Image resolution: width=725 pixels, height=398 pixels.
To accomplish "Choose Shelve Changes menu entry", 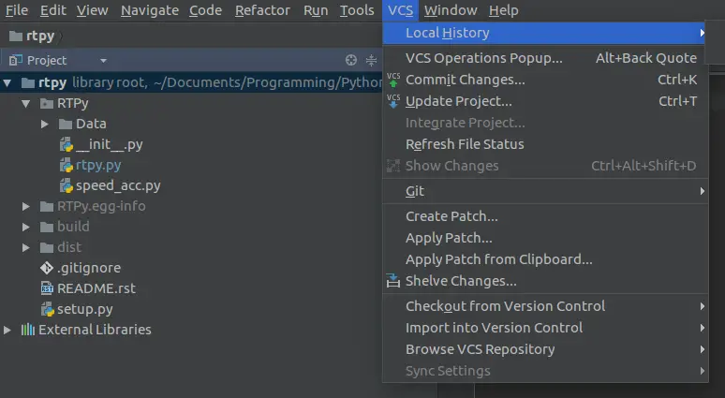I will (x=545, y=281).
